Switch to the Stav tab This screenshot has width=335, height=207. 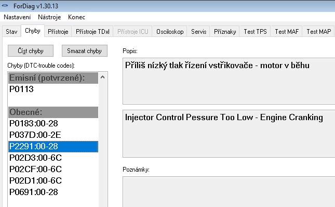[x=11, y=31]
